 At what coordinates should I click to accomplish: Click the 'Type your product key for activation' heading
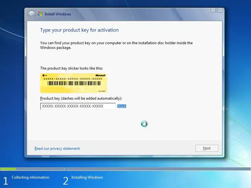tap(79, 30)
